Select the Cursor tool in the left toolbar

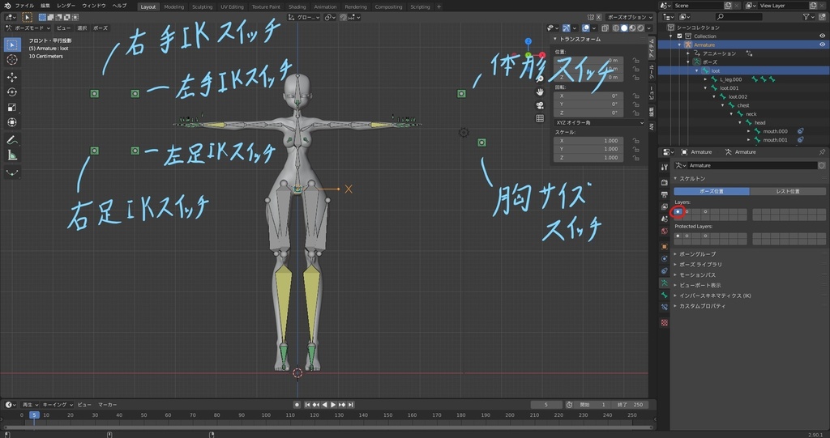[x=12, y=60]
